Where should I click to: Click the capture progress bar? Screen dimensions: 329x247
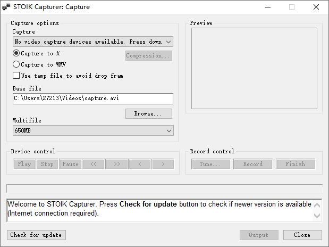(164, 188)
